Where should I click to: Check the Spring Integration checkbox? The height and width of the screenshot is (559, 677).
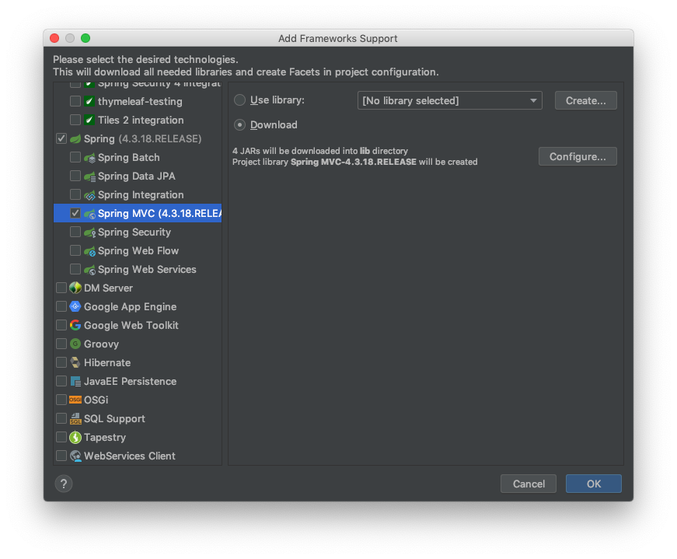coord(75,195)
